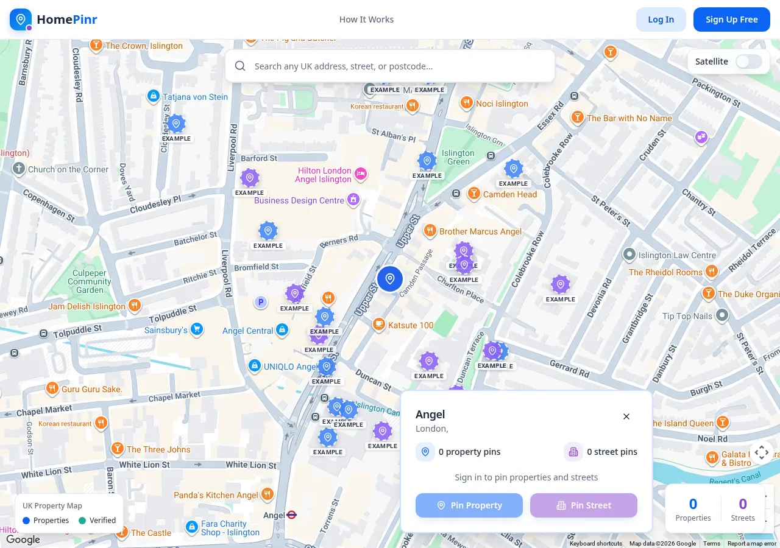The image size is (780, 548).
Task: Toggle the Satellite view switch
Action: click(x=748, y=61)
